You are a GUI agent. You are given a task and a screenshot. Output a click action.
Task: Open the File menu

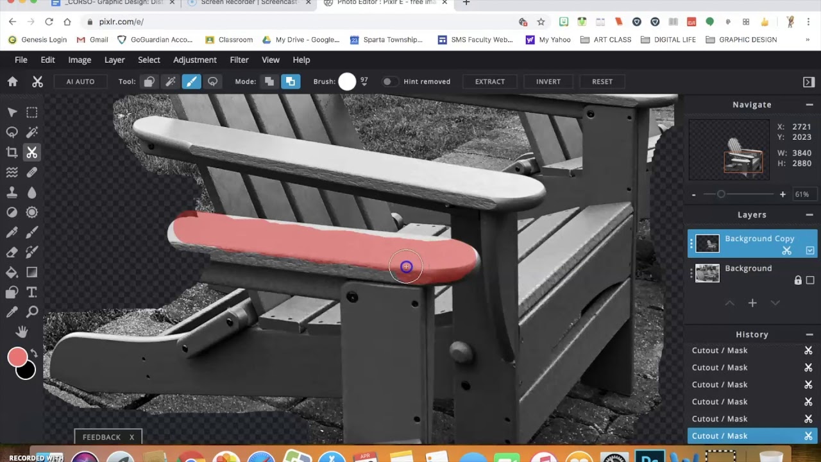(21, 60)
